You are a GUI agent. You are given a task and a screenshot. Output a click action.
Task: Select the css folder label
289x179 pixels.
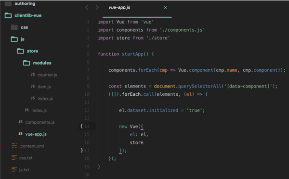[25, 27]
